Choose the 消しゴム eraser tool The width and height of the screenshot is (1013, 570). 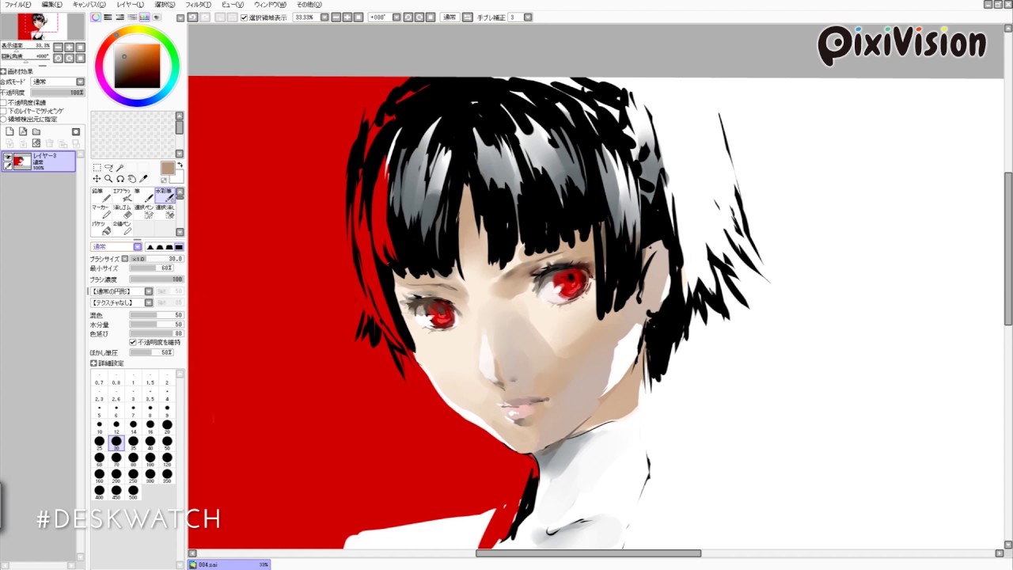[122, 211]
